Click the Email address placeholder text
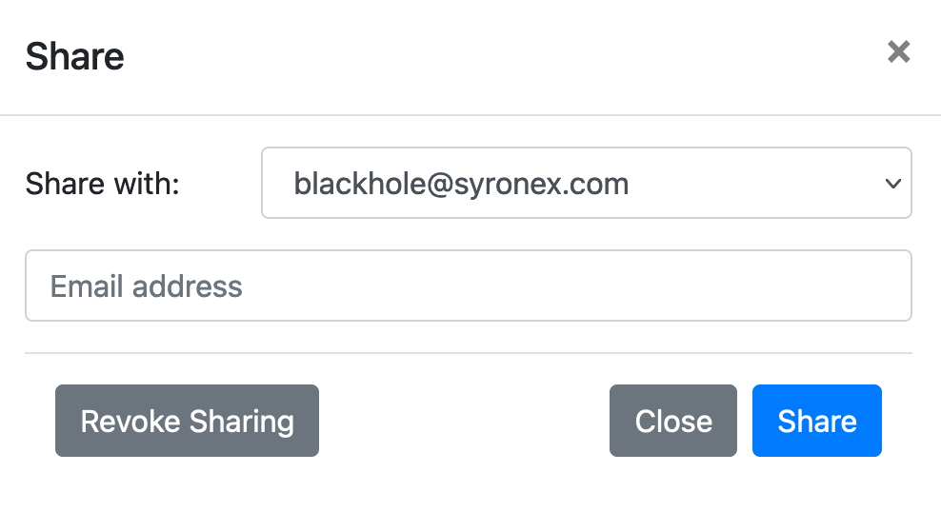The width and height of the screenshot is (941, 512). [x=146, y=286]
